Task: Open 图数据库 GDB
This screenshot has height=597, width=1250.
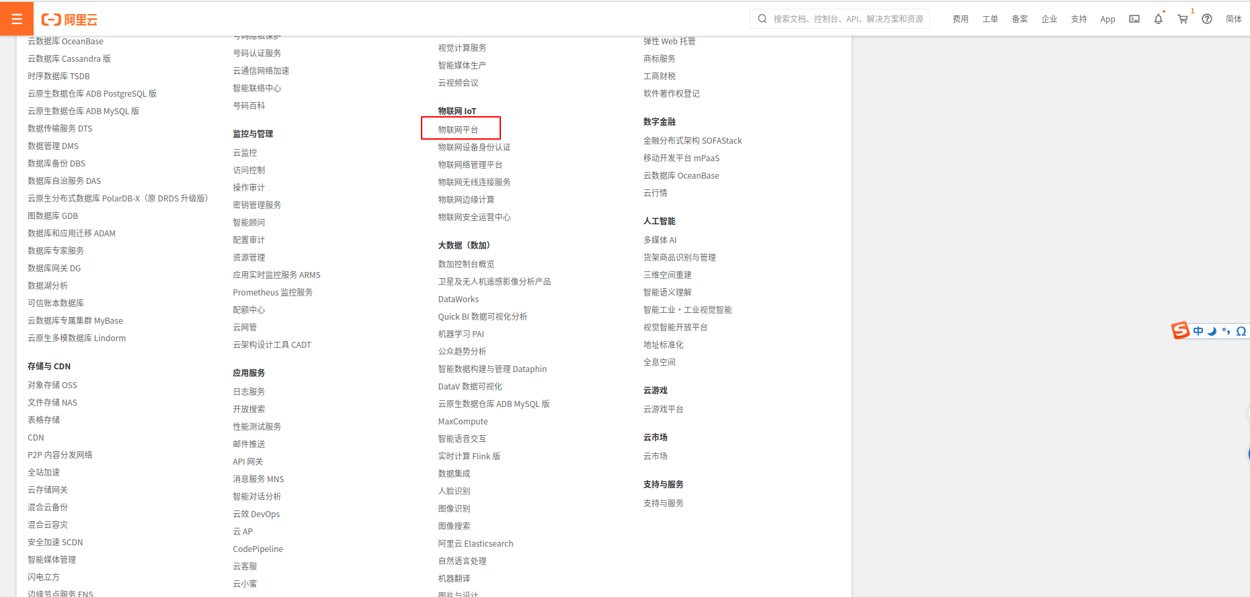Action: (52, 216)
